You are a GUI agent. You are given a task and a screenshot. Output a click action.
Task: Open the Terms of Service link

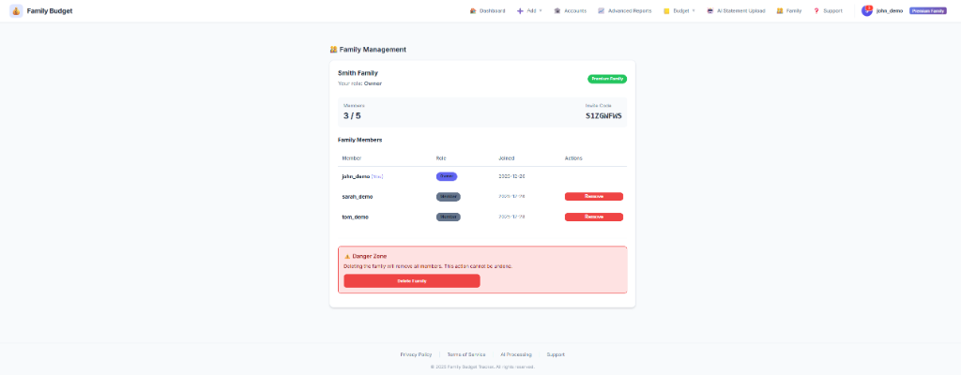click(465, 354)
